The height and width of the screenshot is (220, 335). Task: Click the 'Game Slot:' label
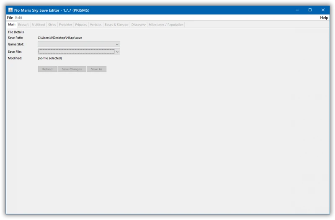(x=16, y=44)
